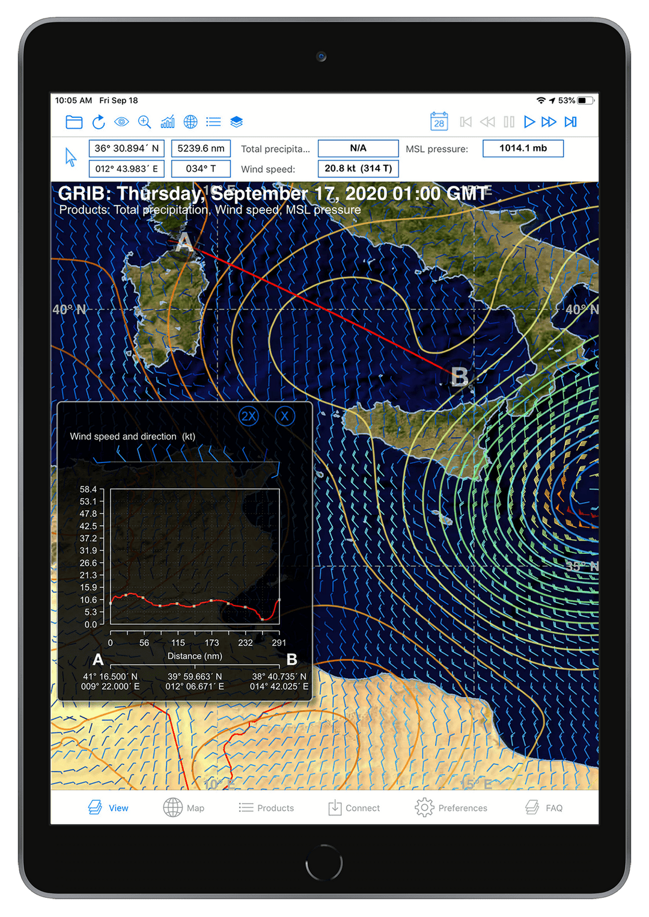Open the stacked layers icon
This screenshot has width=649, height=917.
coord(237,122)
